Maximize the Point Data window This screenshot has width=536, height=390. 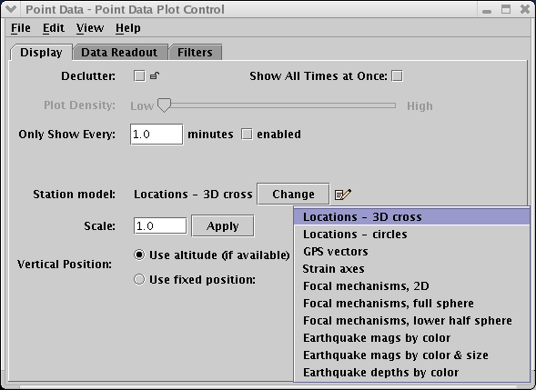[x=506, y=9]
